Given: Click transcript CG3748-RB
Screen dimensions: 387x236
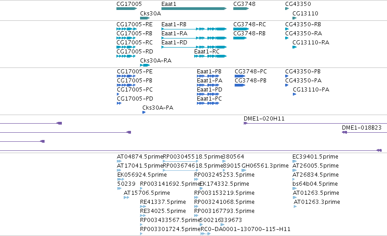Looking at the screenshot, I should (x=240, y=38).
